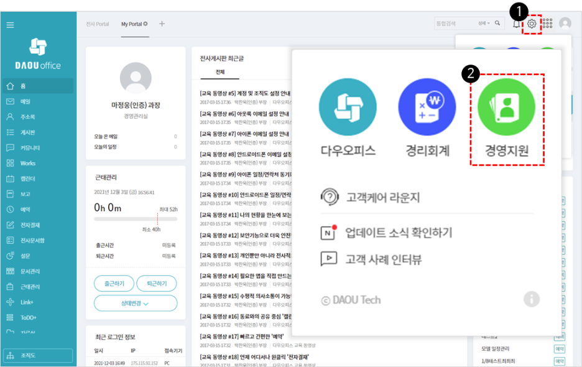Click the 출근하기 button
582x367 pixels.
[x=114, y=284]
